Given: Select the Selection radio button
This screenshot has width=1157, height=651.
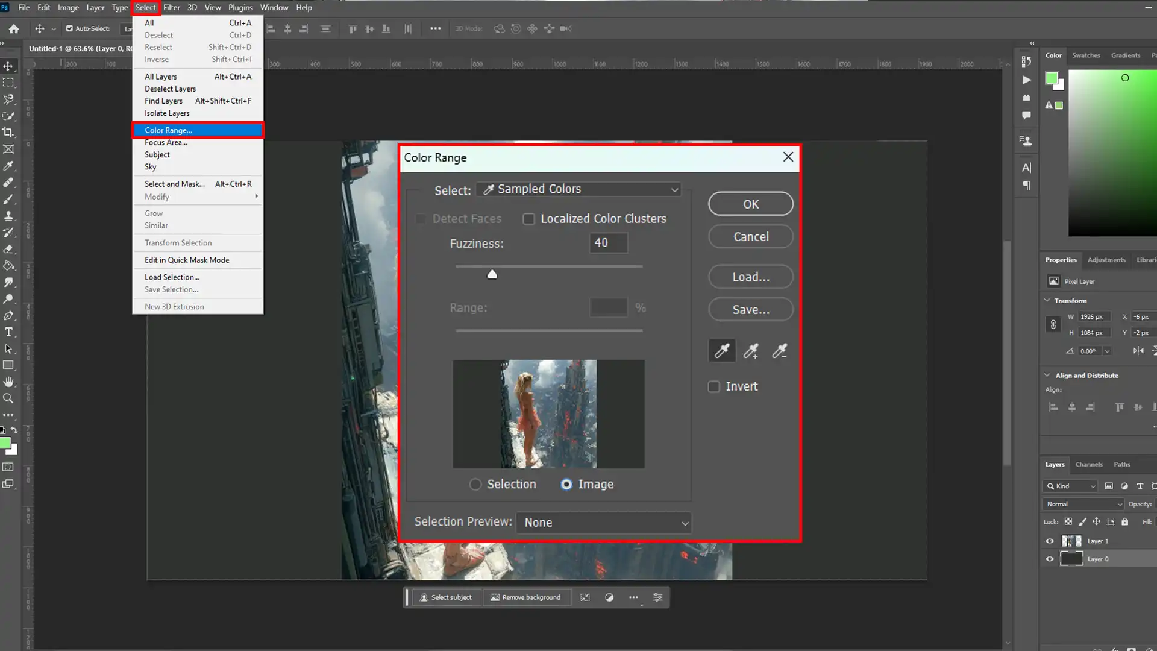Looking at the screenshot, I should (475, 484).
